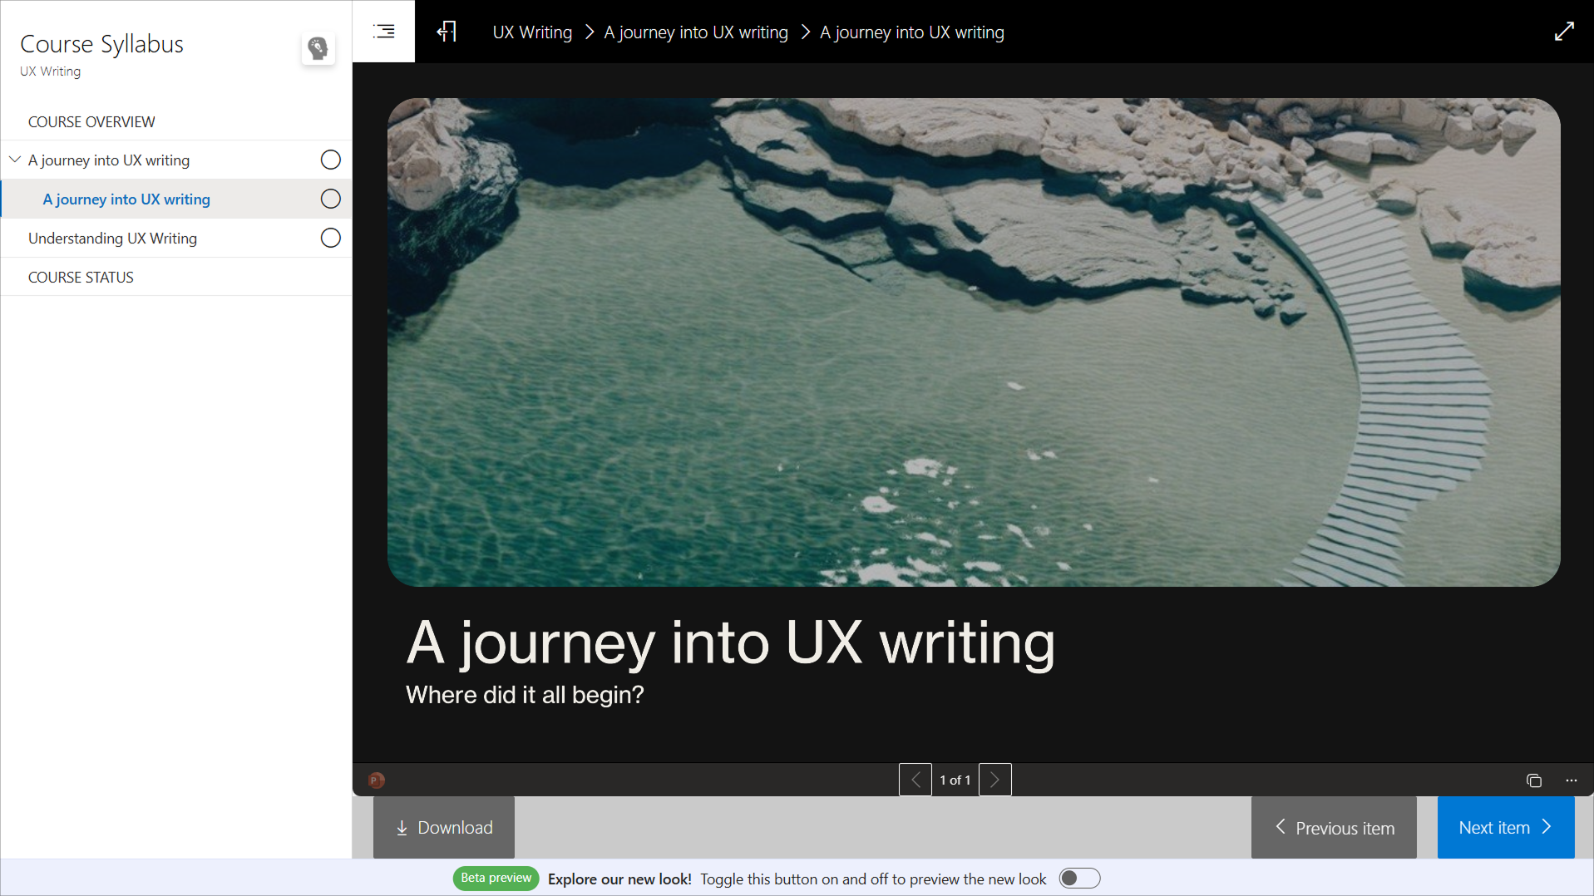Screen dimensions: 1594x896
Task: Click the Next item button
Action: pyautogui.click(x=1505, y=828)
